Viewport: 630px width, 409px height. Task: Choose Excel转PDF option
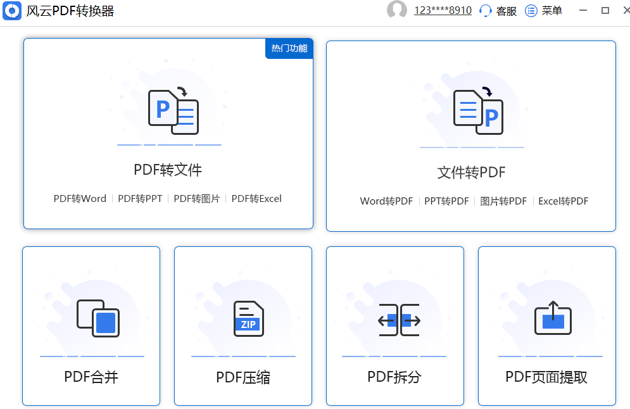point(563,201)
